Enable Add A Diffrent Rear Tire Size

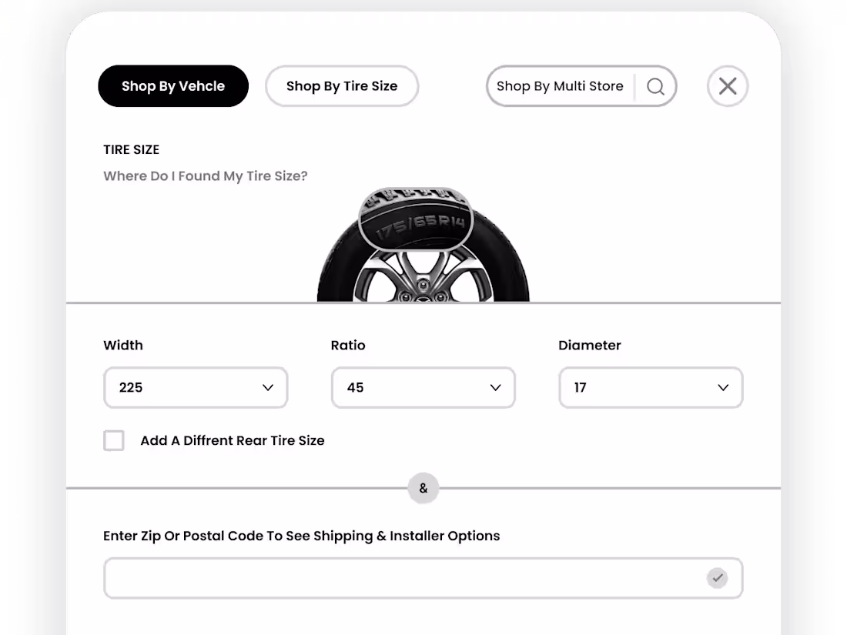pos(113,440)
